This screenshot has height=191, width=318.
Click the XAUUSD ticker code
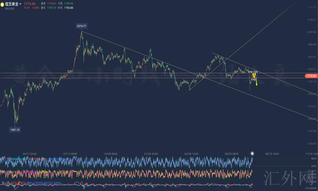click(9, 9)
